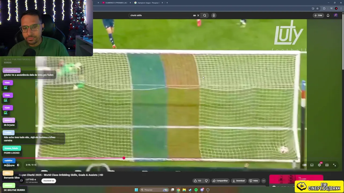
Task: Click the video title Rayan Cherki 2025
Action: [x=61, y=175]
